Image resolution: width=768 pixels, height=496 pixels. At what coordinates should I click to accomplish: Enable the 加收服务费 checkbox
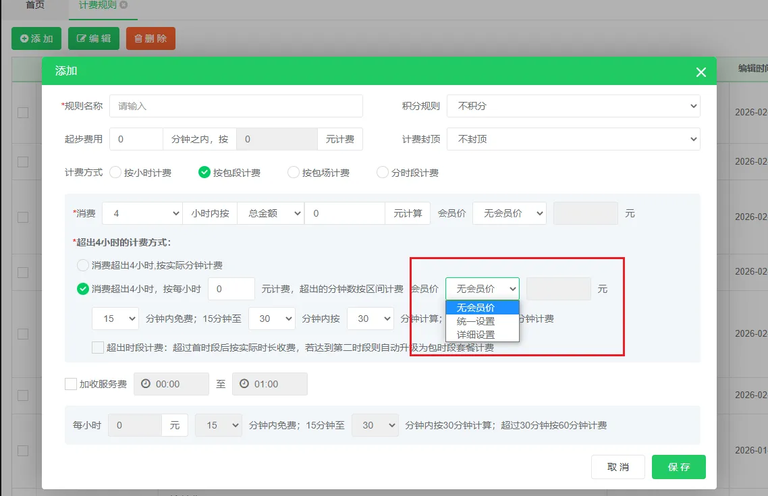tap(71, 384)
